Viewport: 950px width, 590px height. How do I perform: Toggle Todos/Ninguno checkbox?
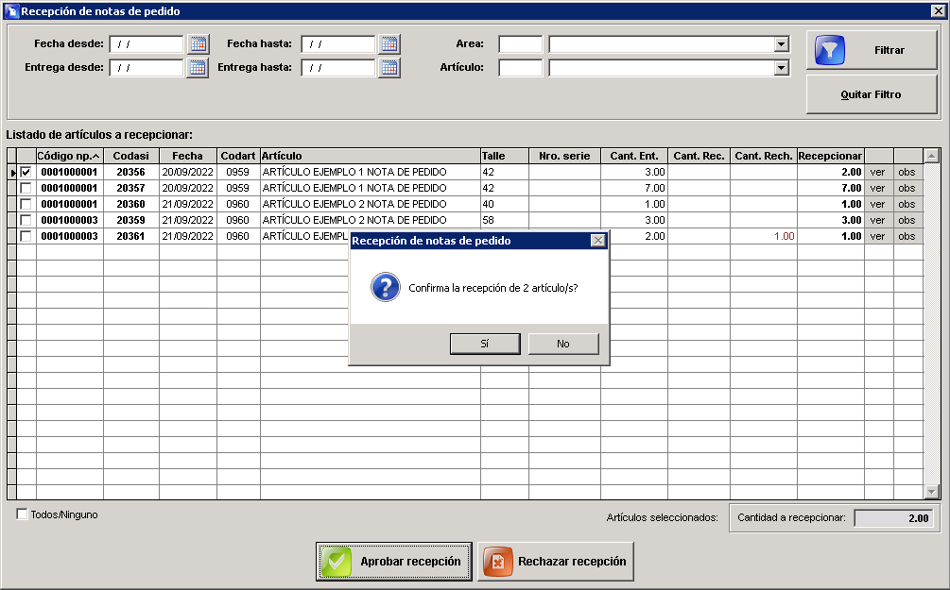click(x=23, y=514)
